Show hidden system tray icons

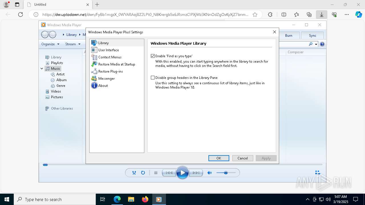tap(307, 199)
